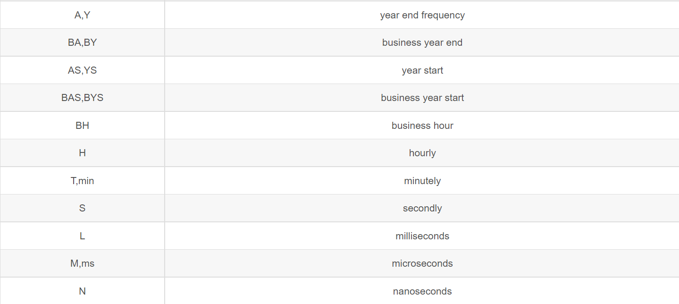This screenshot has width=679, height=304.
Task: Select the 'nanoseconds' description text
Action: tap(422, 291)
